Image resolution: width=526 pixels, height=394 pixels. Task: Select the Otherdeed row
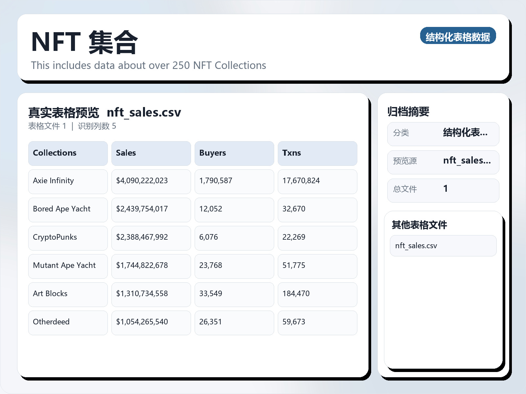coord(68,322)
